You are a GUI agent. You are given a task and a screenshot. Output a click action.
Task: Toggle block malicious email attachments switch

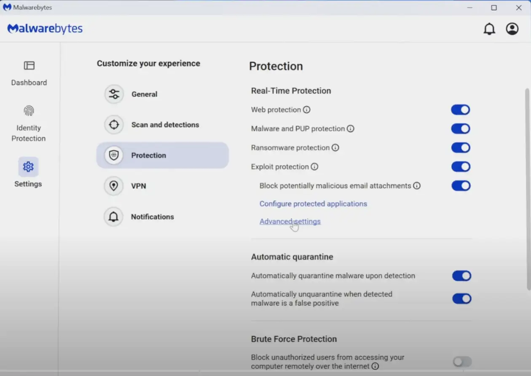(461, 186)
